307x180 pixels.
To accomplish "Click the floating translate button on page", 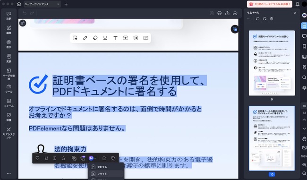I will (x=235, y=29).
